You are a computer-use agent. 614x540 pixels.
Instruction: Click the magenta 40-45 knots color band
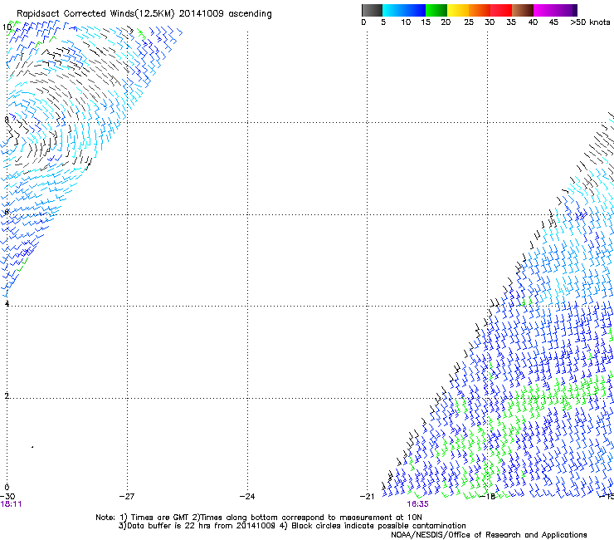point(544,10)
